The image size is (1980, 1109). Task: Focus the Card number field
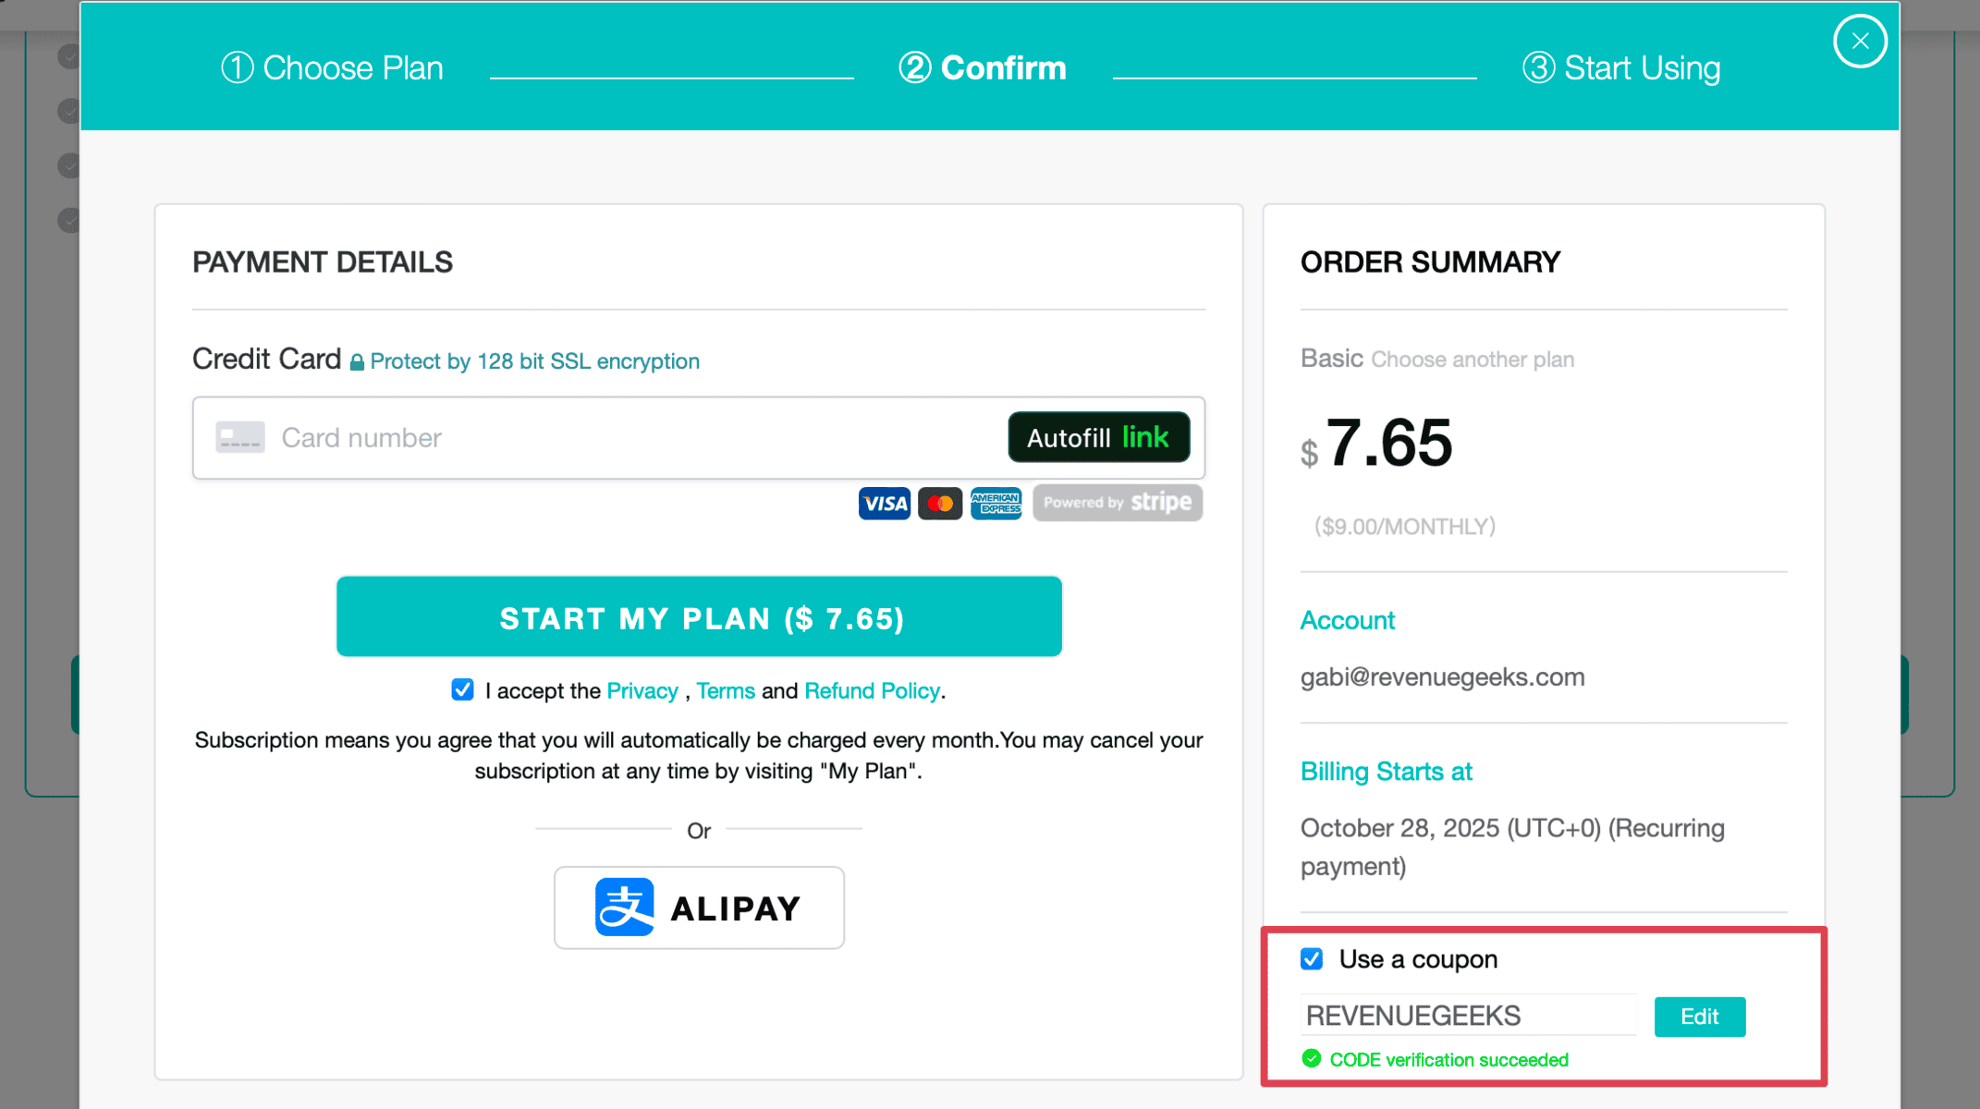629,438
